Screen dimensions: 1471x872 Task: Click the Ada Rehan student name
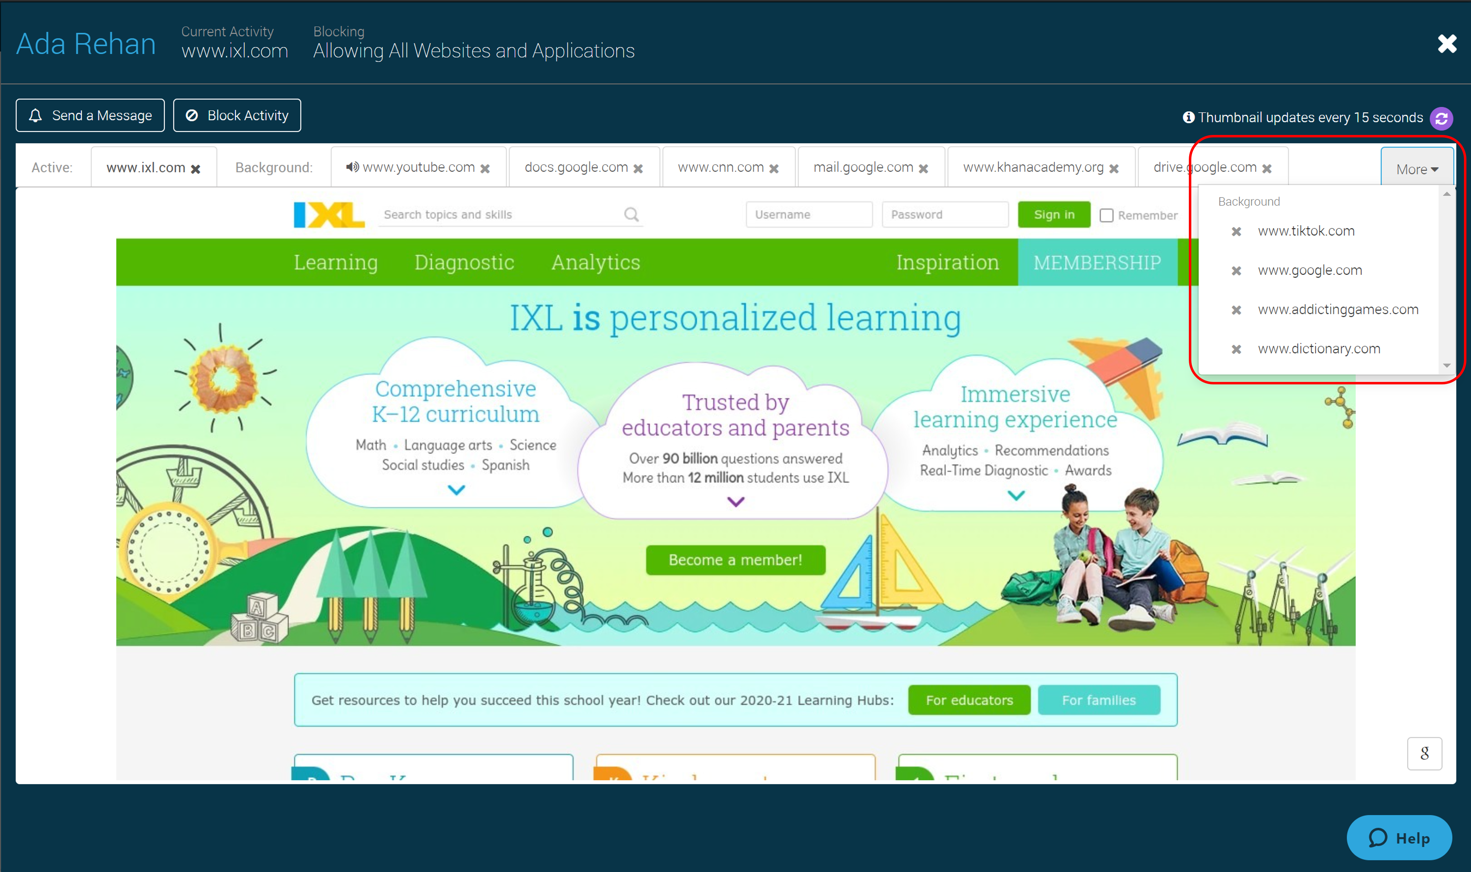86,44
